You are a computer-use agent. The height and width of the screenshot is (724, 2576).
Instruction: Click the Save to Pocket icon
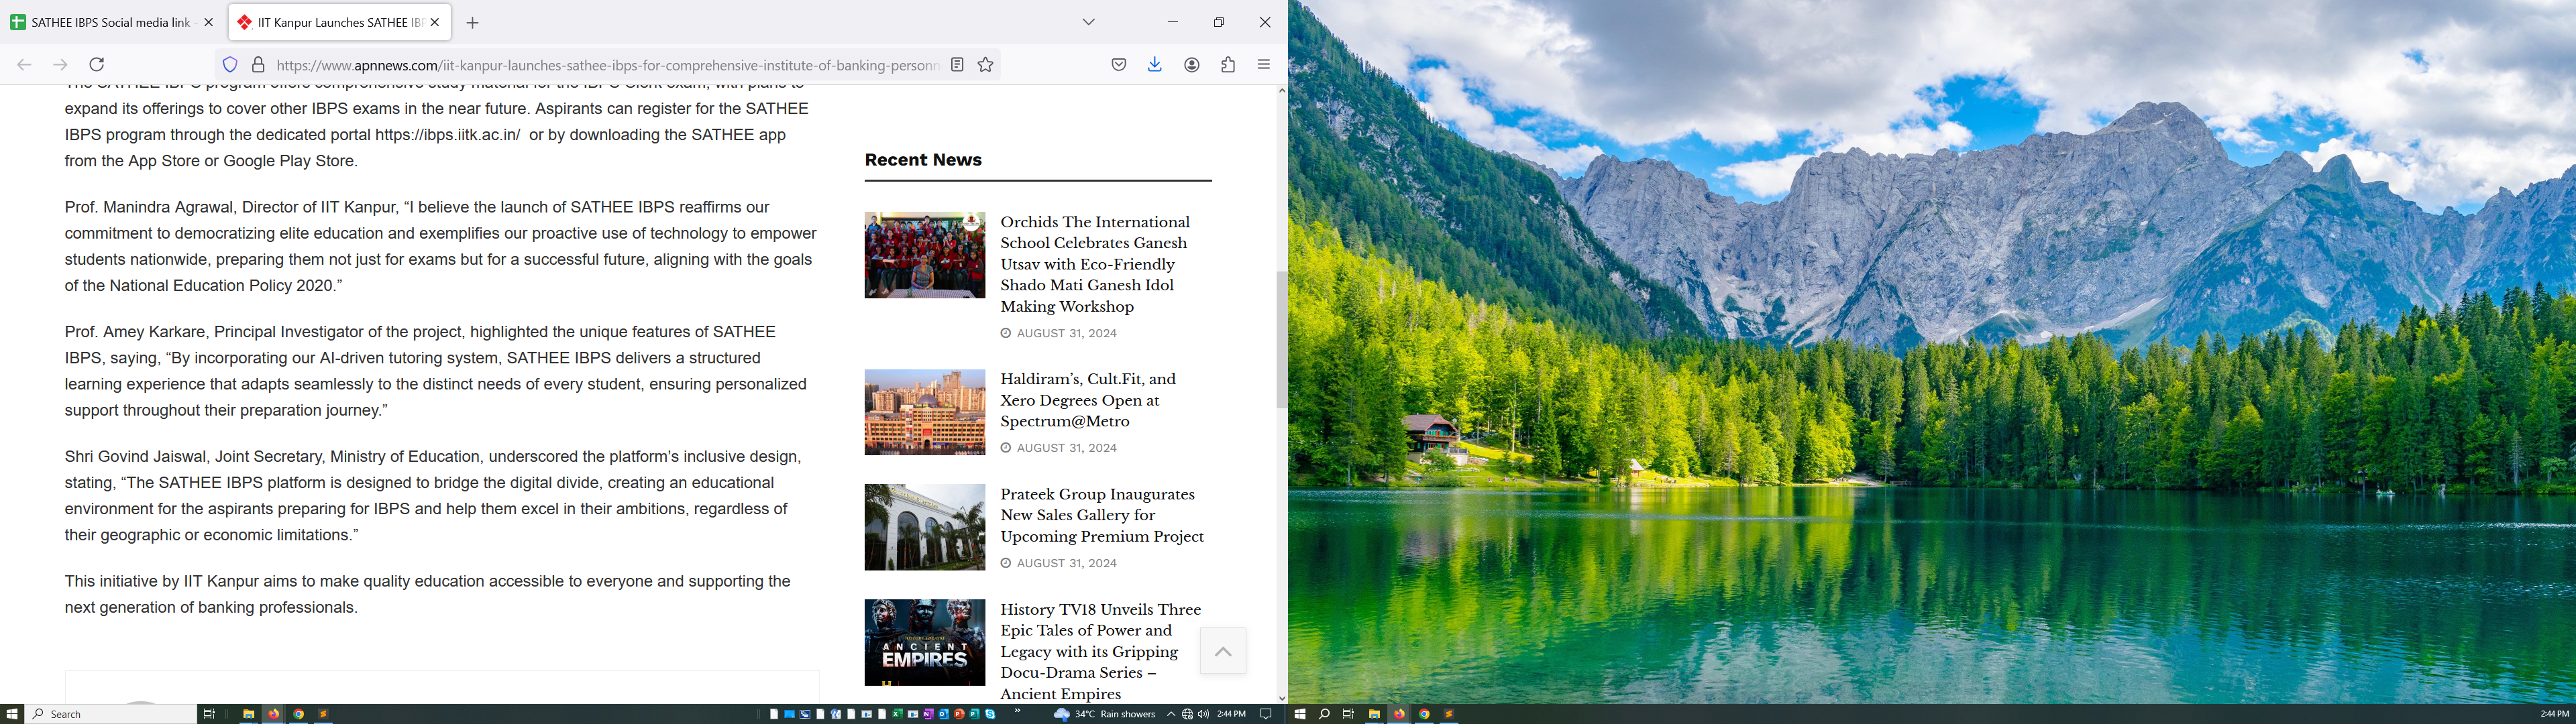[1119, 65]
